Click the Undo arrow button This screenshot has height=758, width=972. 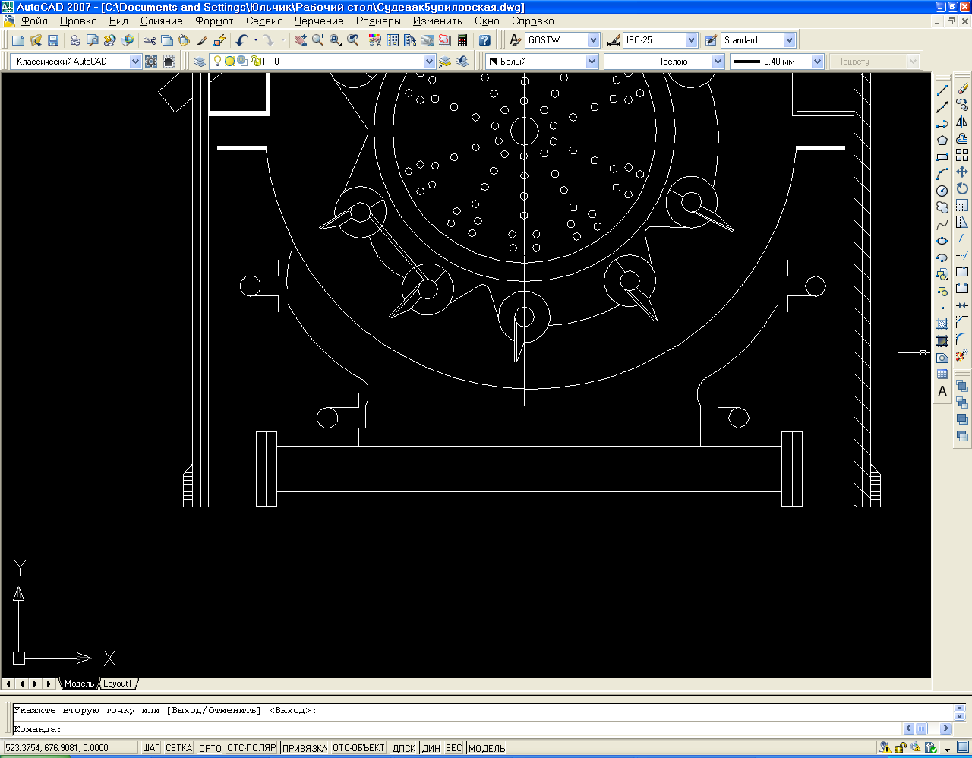(241, 40)
